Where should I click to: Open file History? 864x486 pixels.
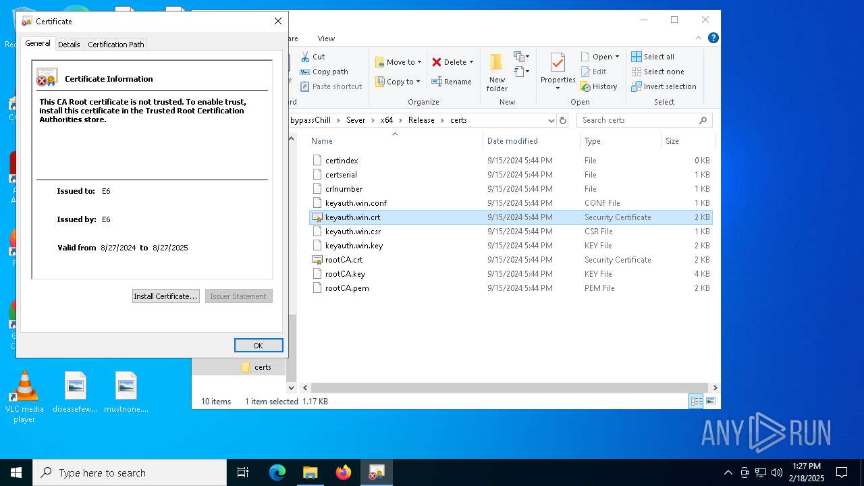[x=599, y=86]
